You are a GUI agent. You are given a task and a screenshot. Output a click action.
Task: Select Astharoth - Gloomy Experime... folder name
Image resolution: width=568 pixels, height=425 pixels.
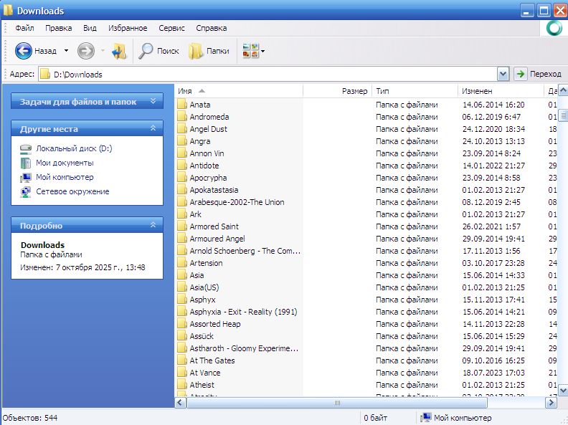244,348
